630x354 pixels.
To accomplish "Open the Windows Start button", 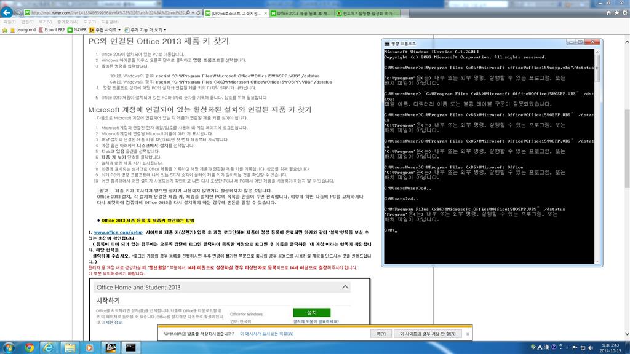I will (x=9, y=348).
